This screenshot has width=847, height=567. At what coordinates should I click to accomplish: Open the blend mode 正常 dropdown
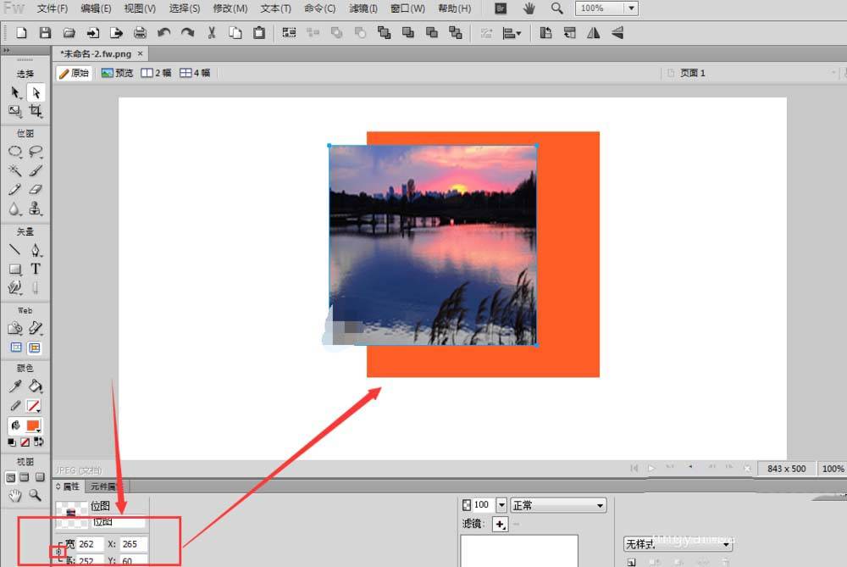[x=558, y=505]
